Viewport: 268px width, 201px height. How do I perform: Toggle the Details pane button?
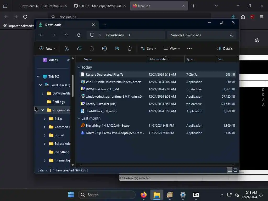pyautogui.click(x=225, y=48)
